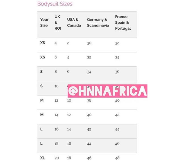The image size is (171, 162).
Task: Select the Your Size column header
Action: [x=44, y=23]
